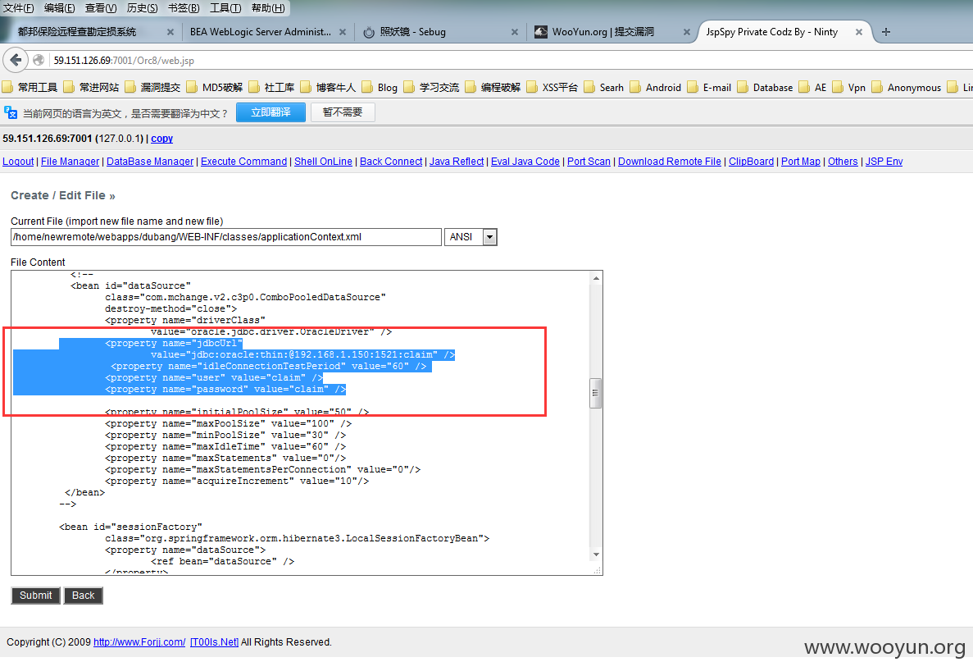Close the 都邦保险远程查勘定损系统 tab
Image resolution: width=973 pixels, height=671 pixels.
pyautogui.click(x=171, y=32)
